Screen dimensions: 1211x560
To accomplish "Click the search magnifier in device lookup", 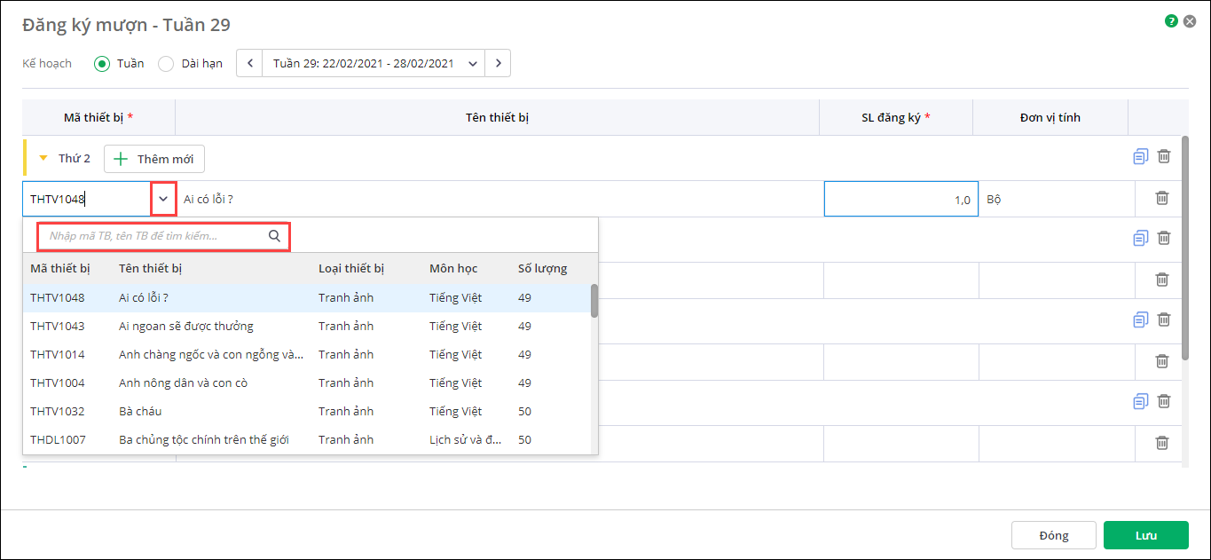I will [x=274, y=236].
